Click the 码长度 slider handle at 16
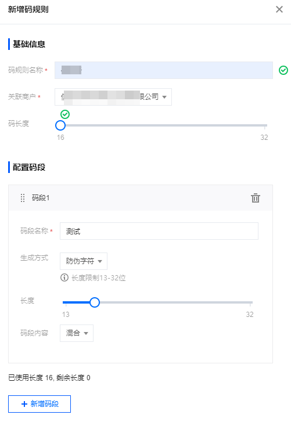The width and height of the screenshot is (291, 422). coord(60,125)
